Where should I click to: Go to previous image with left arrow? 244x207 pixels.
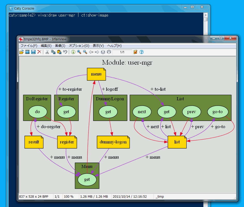[91, 52]
